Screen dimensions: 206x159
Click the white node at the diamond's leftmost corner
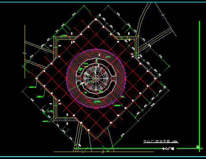(37, 79)
